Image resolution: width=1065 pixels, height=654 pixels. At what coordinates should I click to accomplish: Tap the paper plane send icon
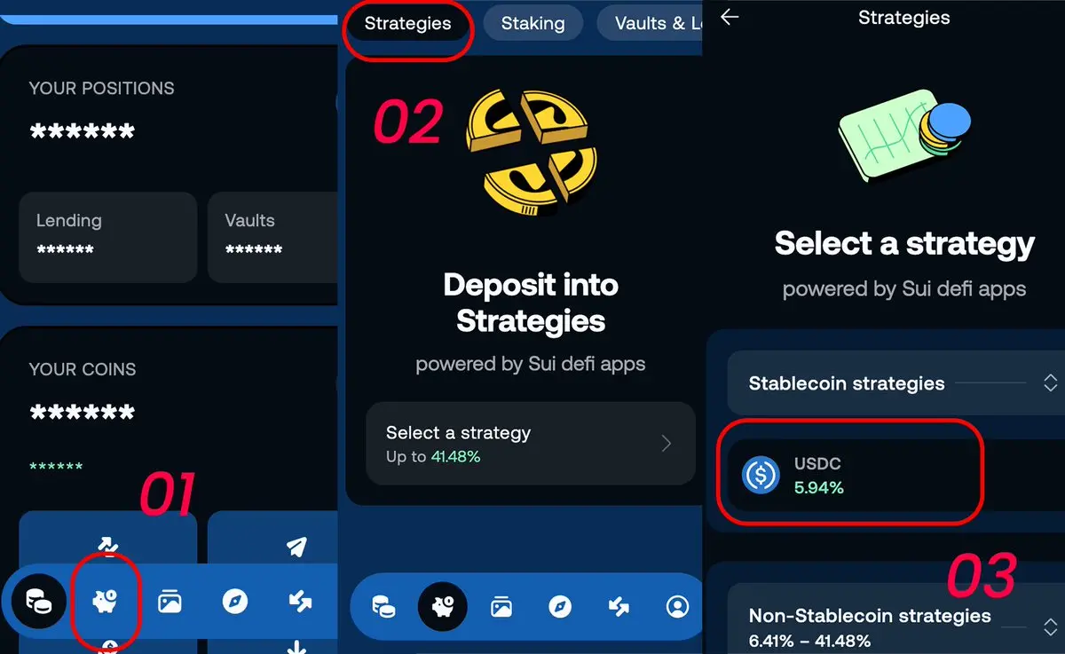[x=297, y=547]
